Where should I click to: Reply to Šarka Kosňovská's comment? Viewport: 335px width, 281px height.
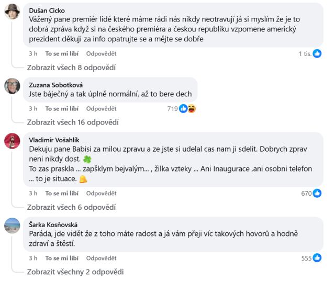point(101,258)
